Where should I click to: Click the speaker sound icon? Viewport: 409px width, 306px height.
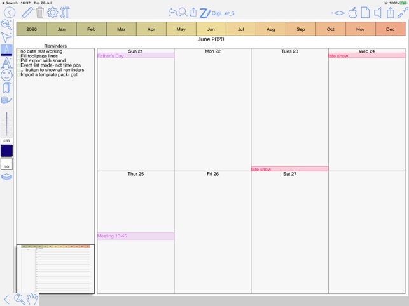(x=378, y=12)
